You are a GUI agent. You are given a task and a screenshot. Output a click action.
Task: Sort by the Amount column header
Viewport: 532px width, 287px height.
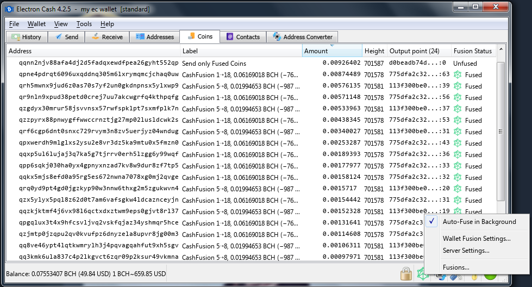pyautogui.click(x=332, y=51)
